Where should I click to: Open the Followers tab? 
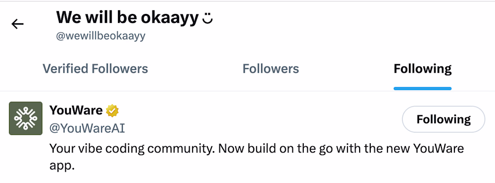(270, 69)
